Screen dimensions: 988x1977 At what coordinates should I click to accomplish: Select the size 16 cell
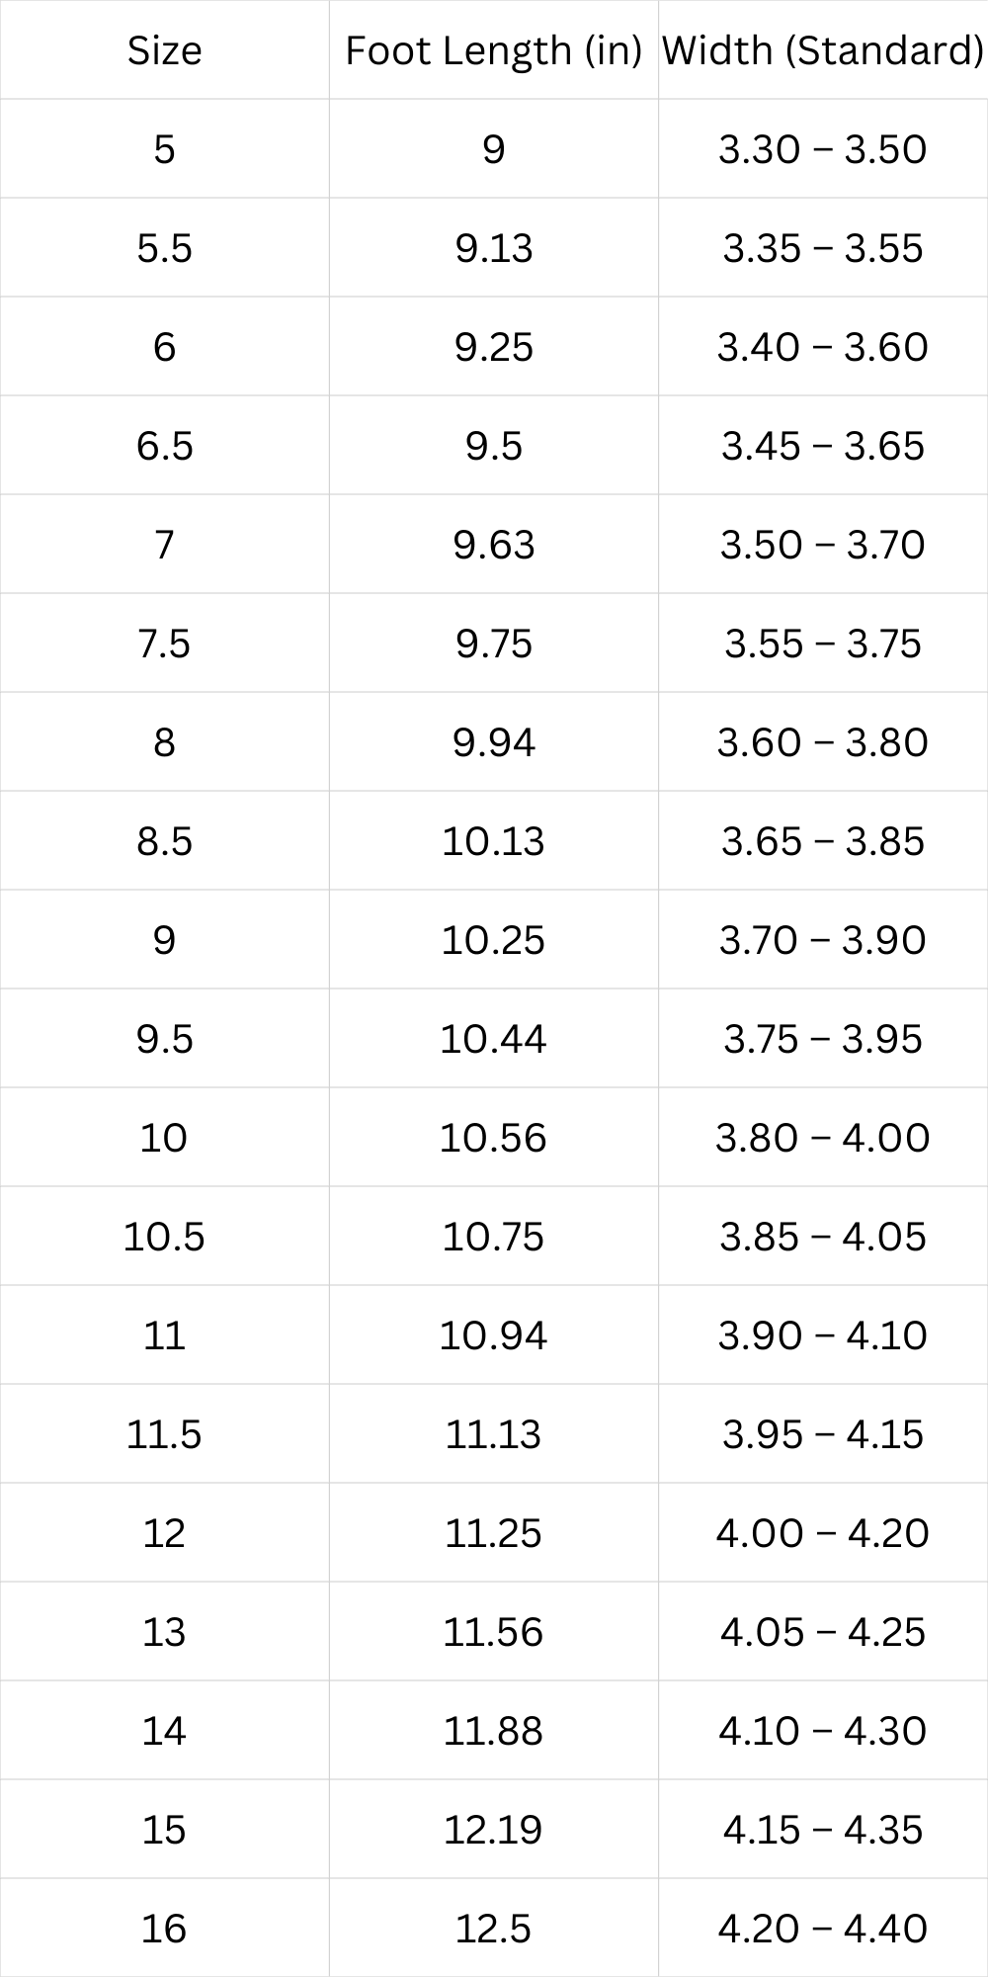pos(164,1929)
